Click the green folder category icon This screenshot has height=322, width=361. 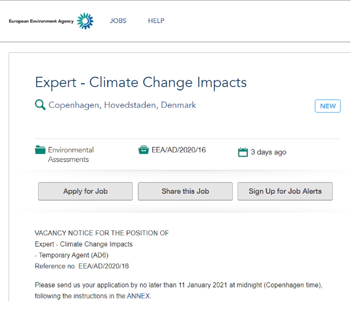tap(40, 150)
